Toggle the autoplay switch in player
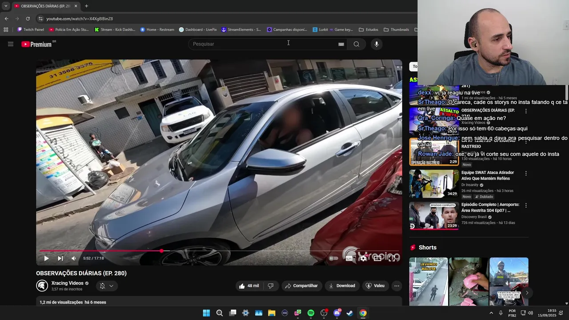The width and height of the screenshot is (569, 320). tap(333, 258)
